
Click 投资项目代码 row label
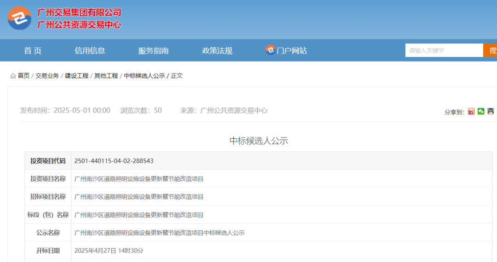48,161
